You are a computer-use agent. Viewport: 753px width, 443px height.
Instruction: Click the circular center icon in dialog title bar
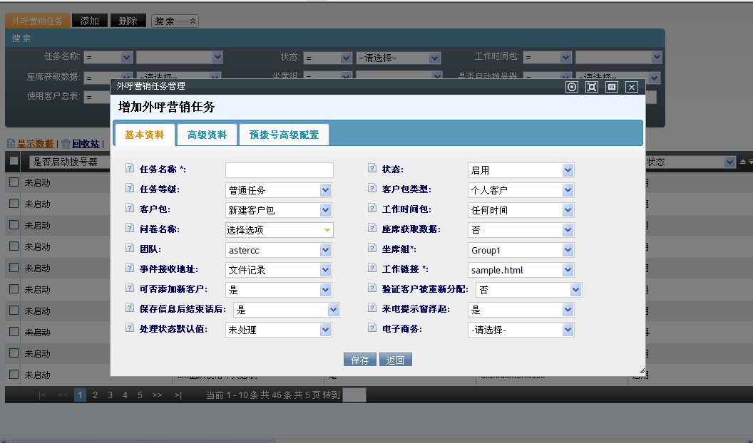pos(571,86)
